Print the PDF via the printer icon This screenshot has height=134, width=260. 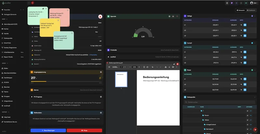(173, 67)
